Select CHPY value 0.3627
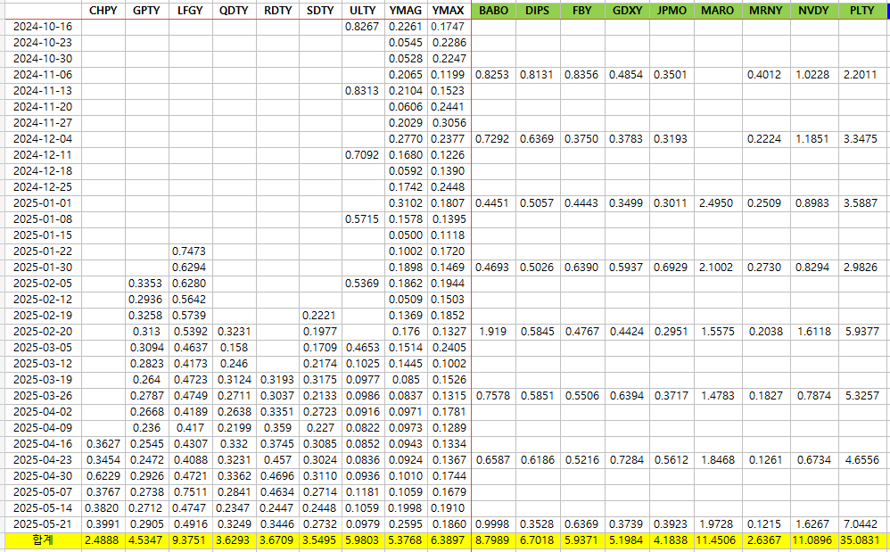890x552 pixels. coord(103,443)
